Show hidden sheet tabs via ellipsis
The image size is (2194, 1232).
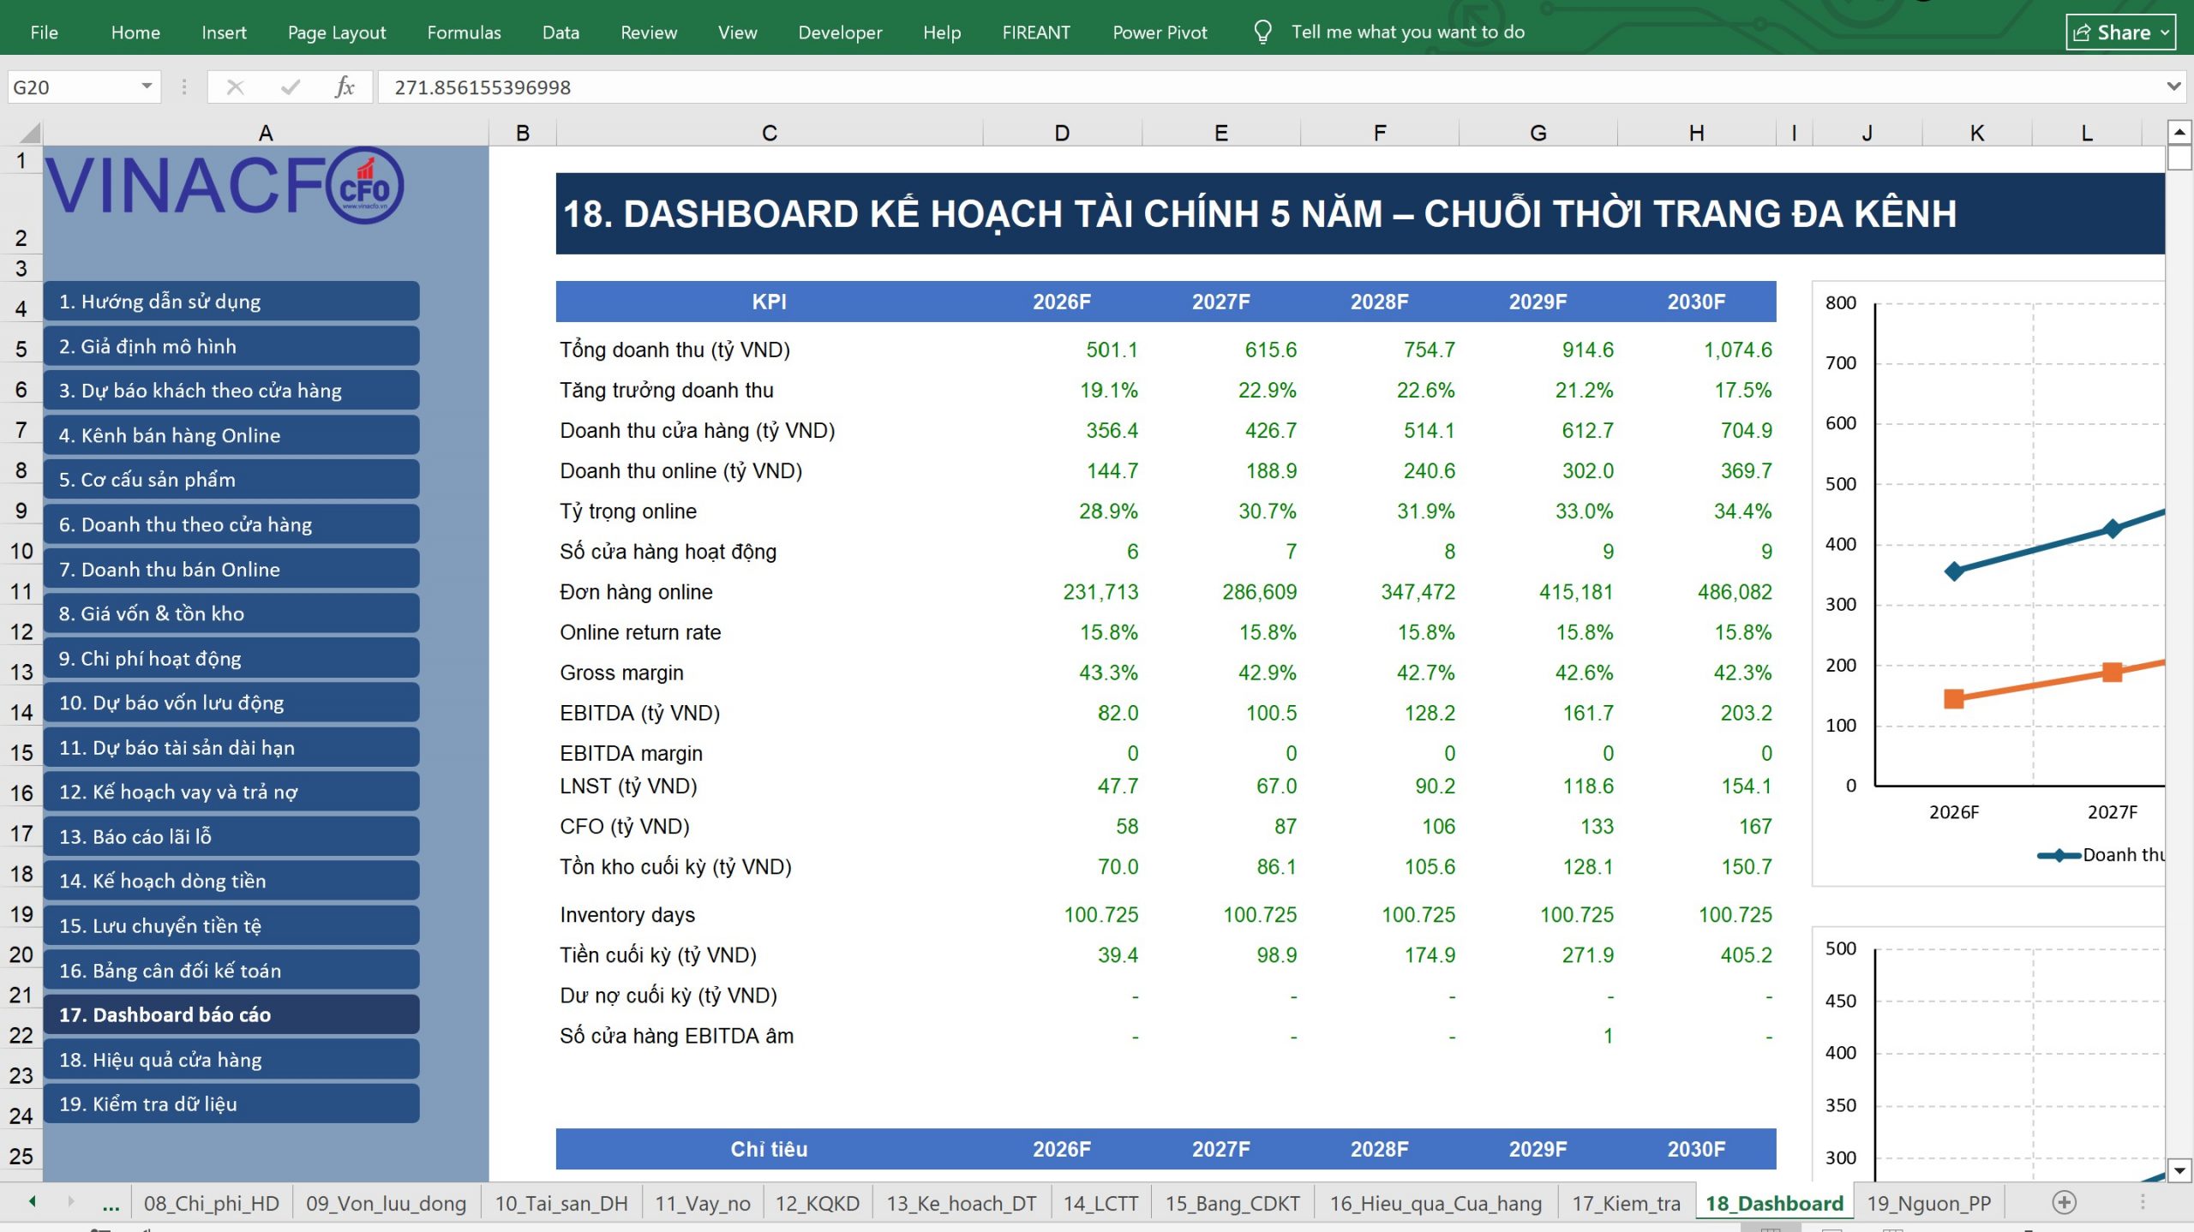click(111, 1204)
